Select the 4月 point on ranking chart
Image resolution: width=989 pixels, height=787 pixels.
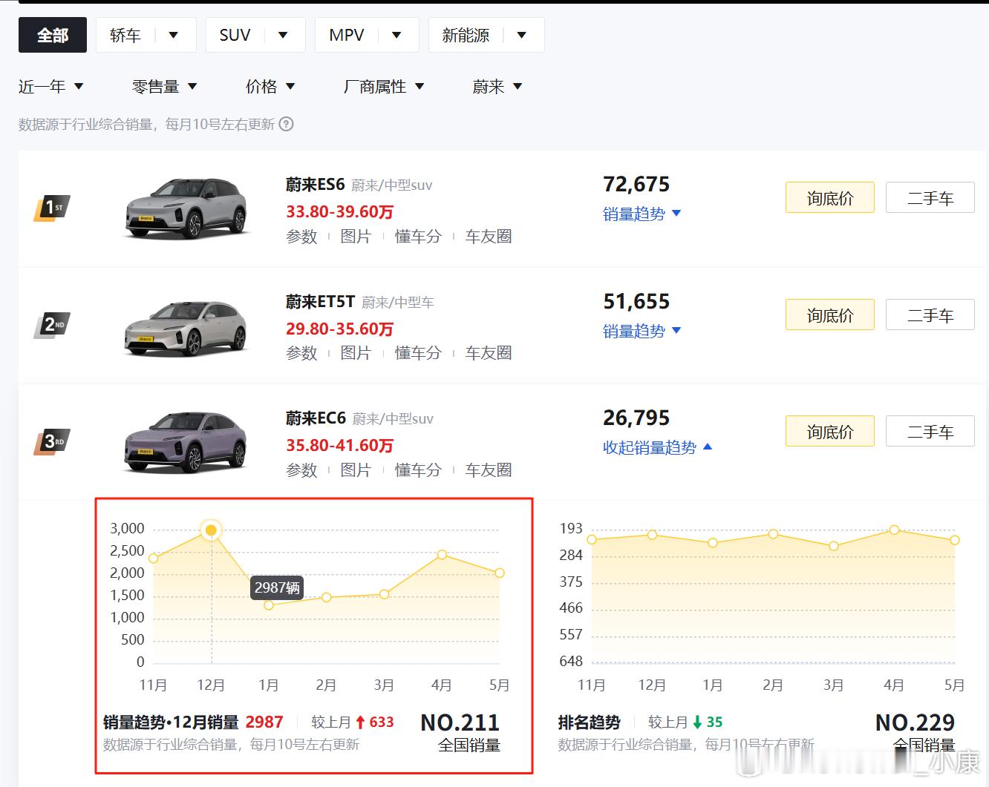pyautogui.click(x=894, y=530)
